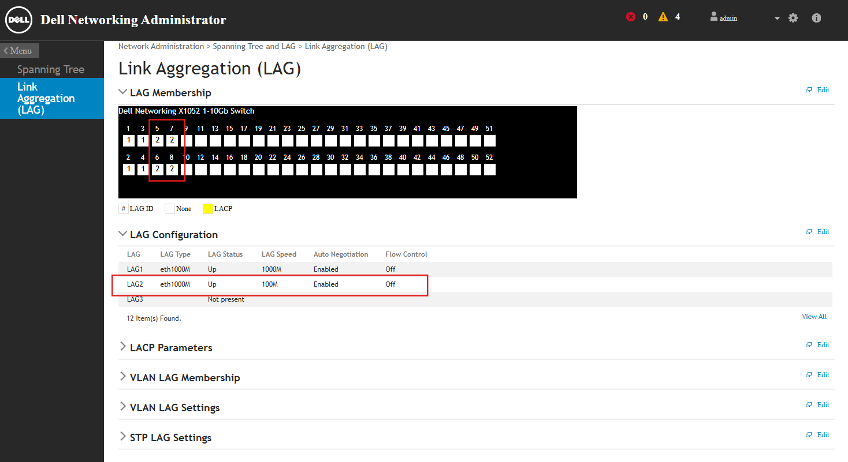
Task: Select the LAG1 table row
Action: 475,269
